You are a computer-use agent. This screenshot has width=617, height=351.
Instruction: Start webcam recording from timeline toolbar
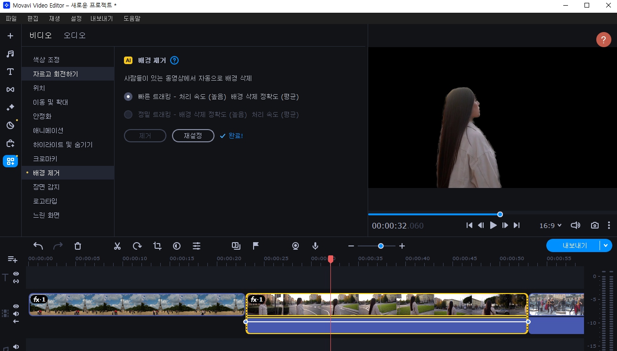coord(296,246)
